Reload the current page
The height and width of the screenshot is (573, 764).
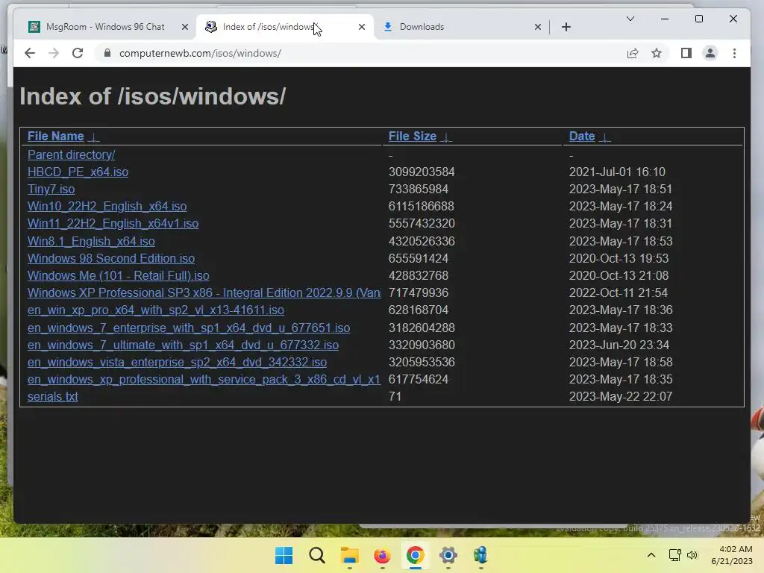point(78,53)
